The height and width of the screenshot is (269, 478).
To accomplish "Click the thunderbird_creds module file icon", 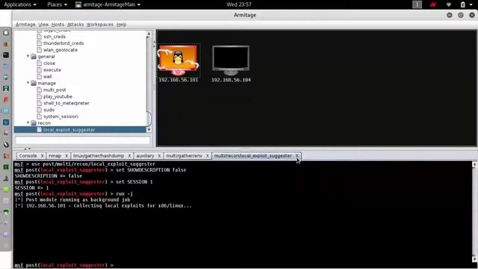I will click(39, 43).
